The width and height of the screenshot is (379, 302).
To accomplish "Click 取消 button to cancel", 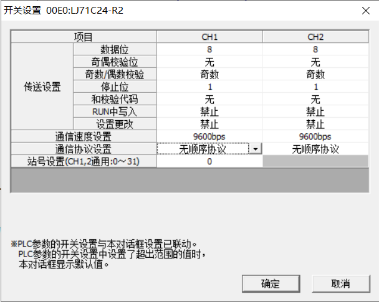I will [340, 283].
